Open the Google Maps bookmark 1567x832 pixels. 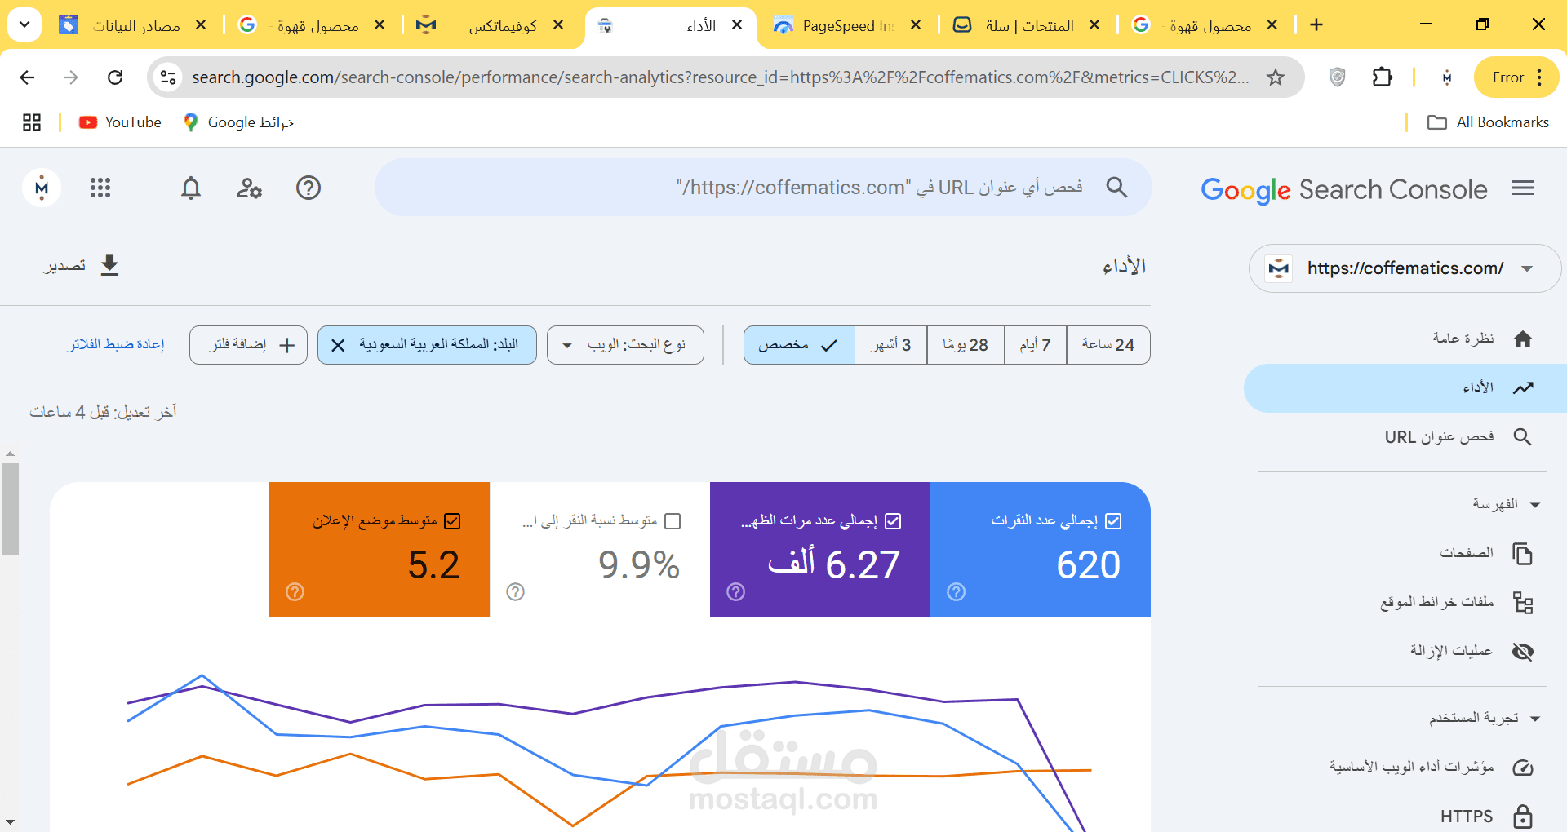point(238,122)
